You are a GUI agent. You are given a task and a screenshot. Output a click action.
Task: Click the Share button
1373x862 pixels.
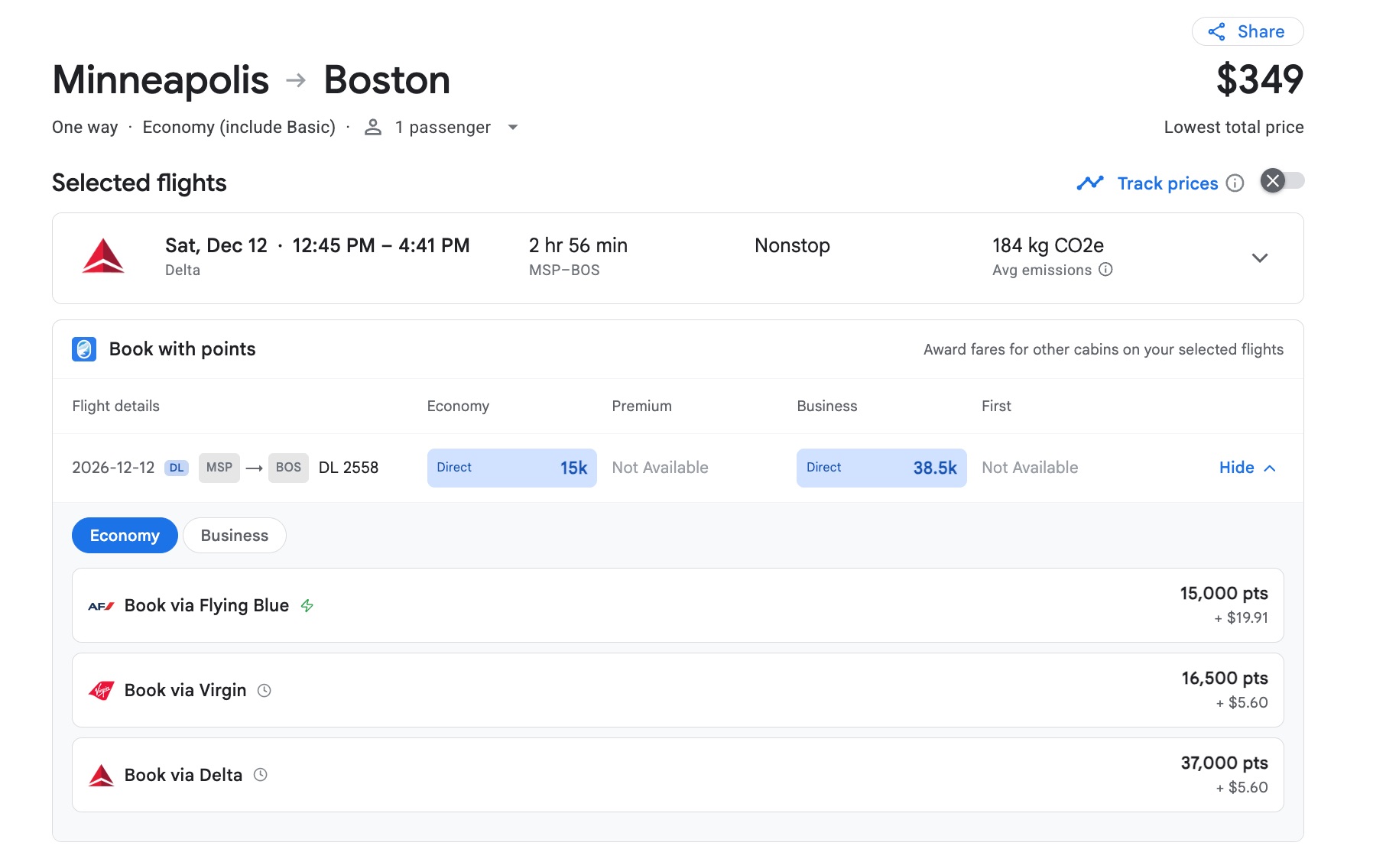[x=1247, y=31]
